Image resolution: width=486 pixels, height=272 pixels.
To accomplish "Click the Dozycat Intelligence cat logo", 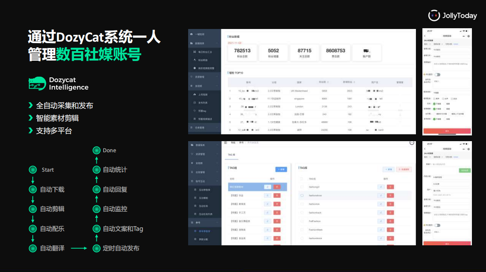I will (37, 84).
